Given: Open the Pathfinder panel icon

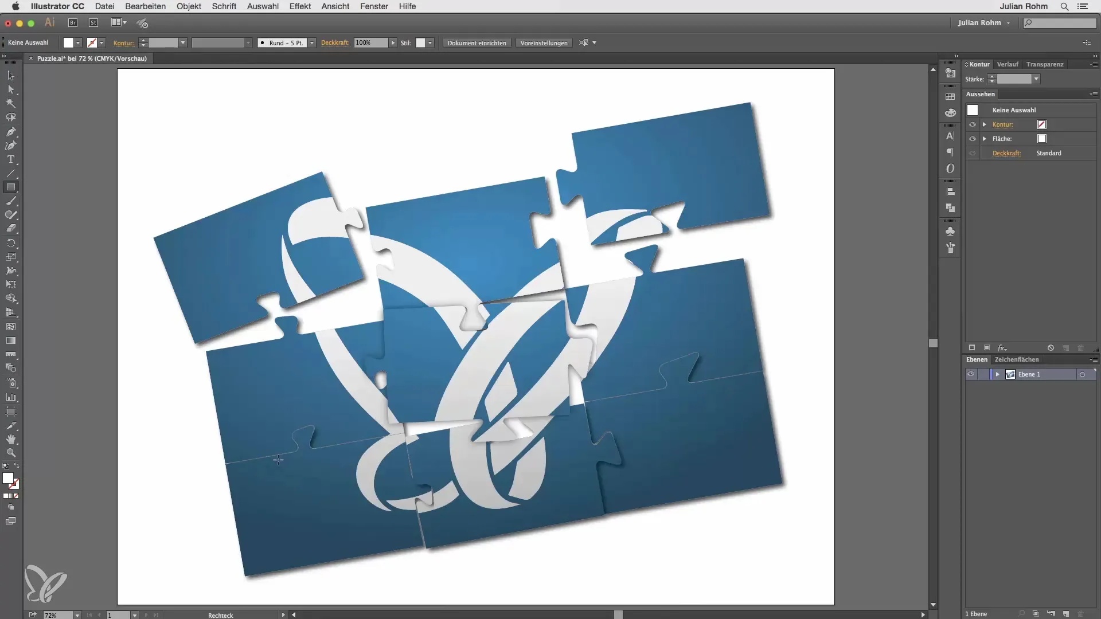Looking at the screenshot, I should click(950, 208).
